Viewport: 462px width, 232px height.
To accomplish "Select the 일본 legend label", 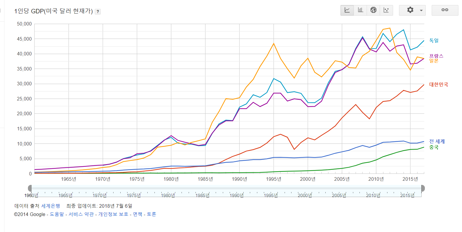I will 434,60.
